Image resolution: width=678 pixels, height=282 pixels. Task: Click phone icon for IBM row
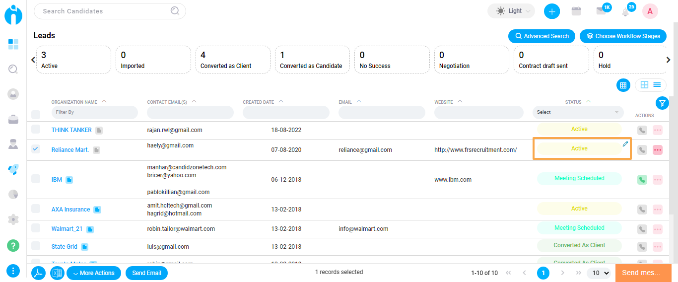(x=642, y=180)
